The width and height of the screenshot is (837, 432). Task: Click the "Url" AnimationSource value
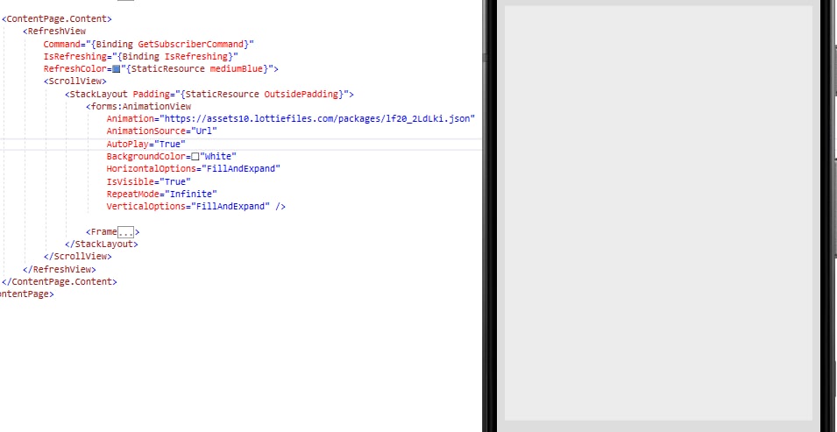point(204,131)
